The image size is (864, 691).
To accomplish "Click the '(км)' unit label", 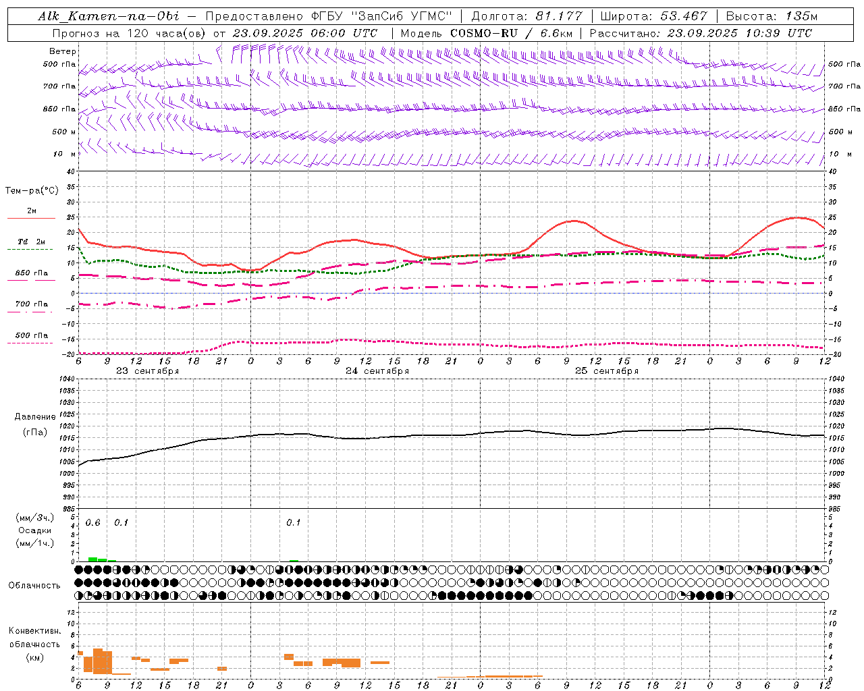I will [34, 657].
